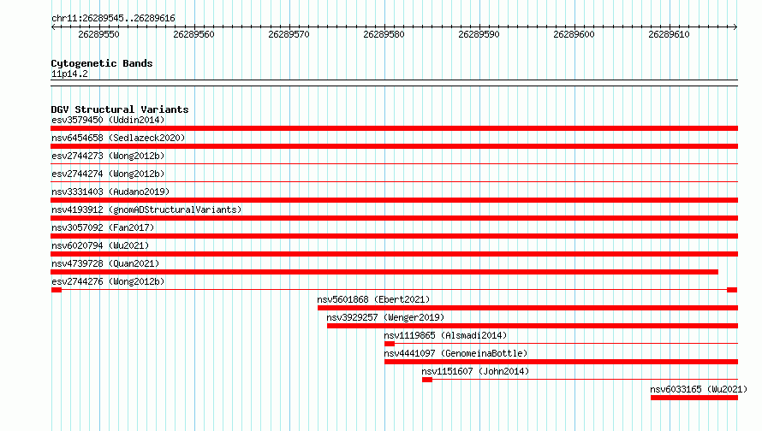Open nsv6033165 (Wu2021) variant label
Viewport: 762px width, 431px height.
699,389
